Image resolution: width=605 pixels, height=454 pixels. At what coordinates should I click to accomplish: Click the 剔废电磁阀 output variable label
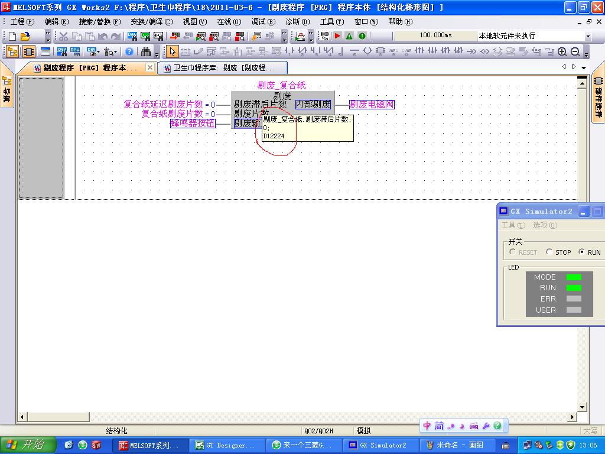[372, 105]
